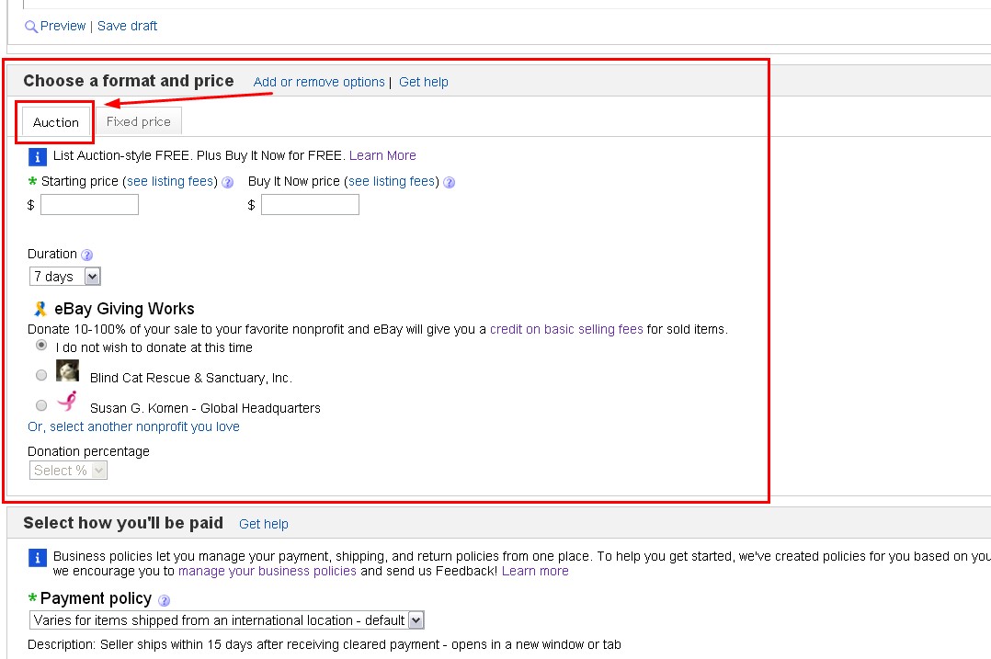Viewport: 991px width, 659px height.
Task: Click the info icon beside Business policies notice
Action: point(38,558)
